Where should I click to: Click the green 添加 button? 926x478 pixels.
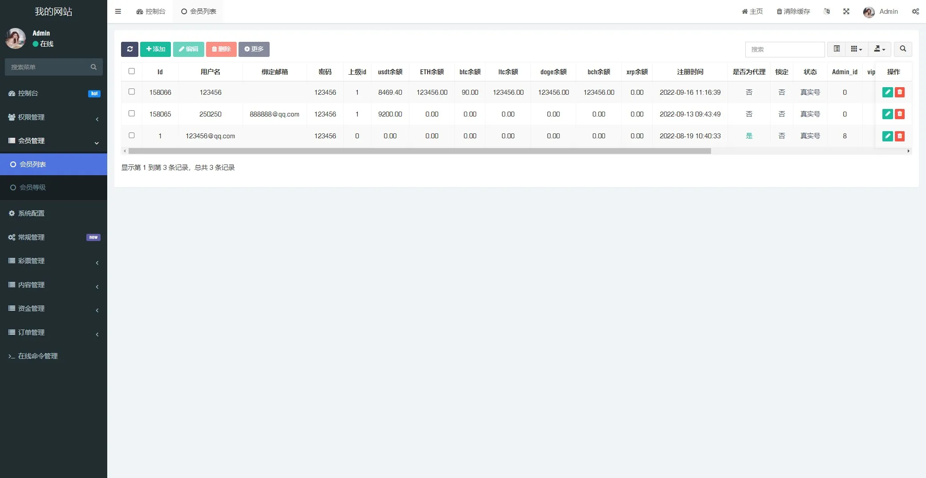tap(155, 49)
